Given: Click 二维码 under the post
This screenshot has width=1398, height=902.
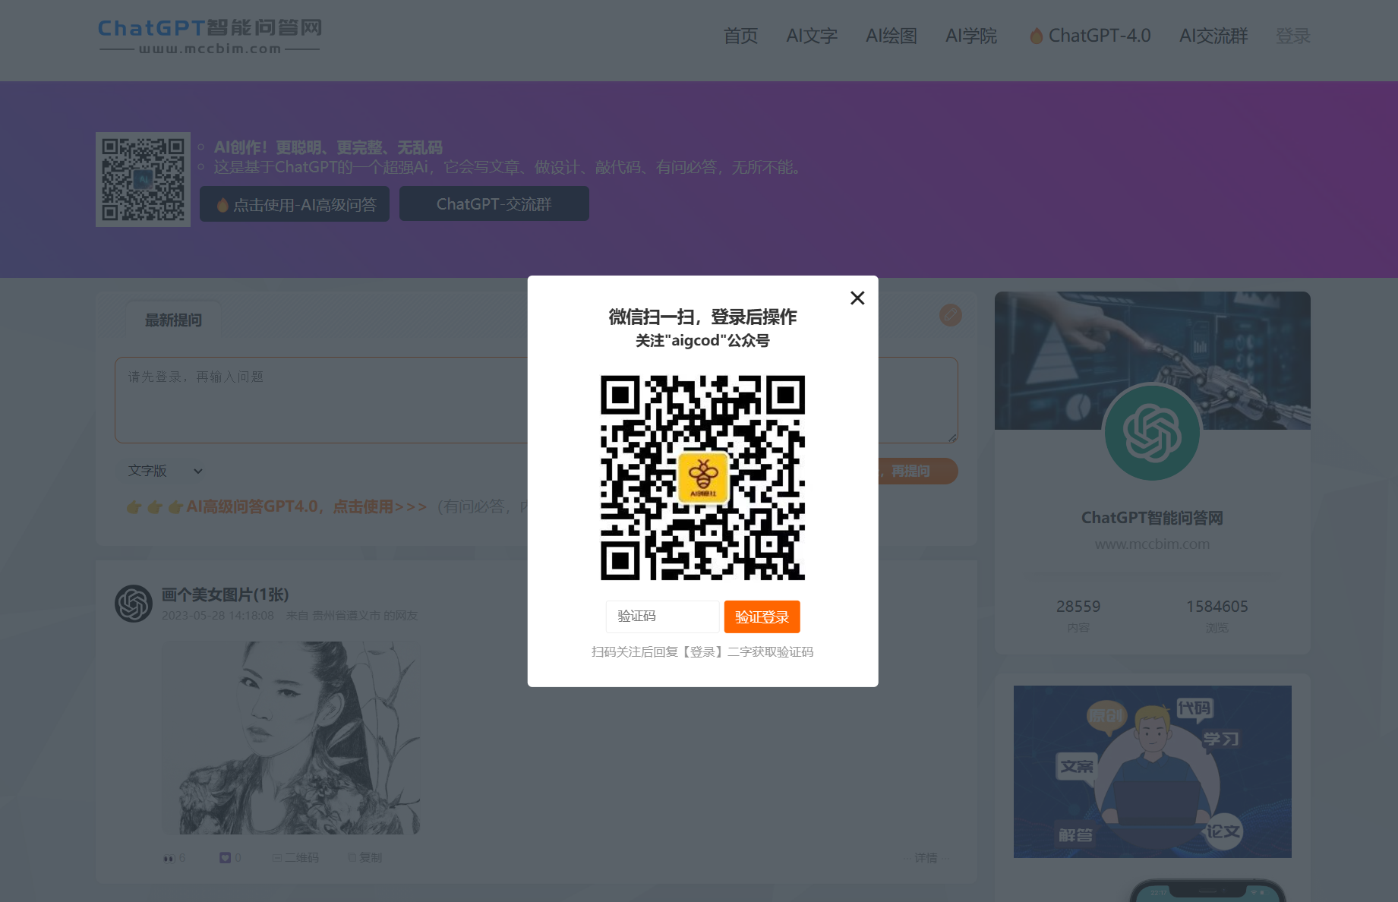Looking at the screenshot, I should pyautogui.click(x=295, y=858).
